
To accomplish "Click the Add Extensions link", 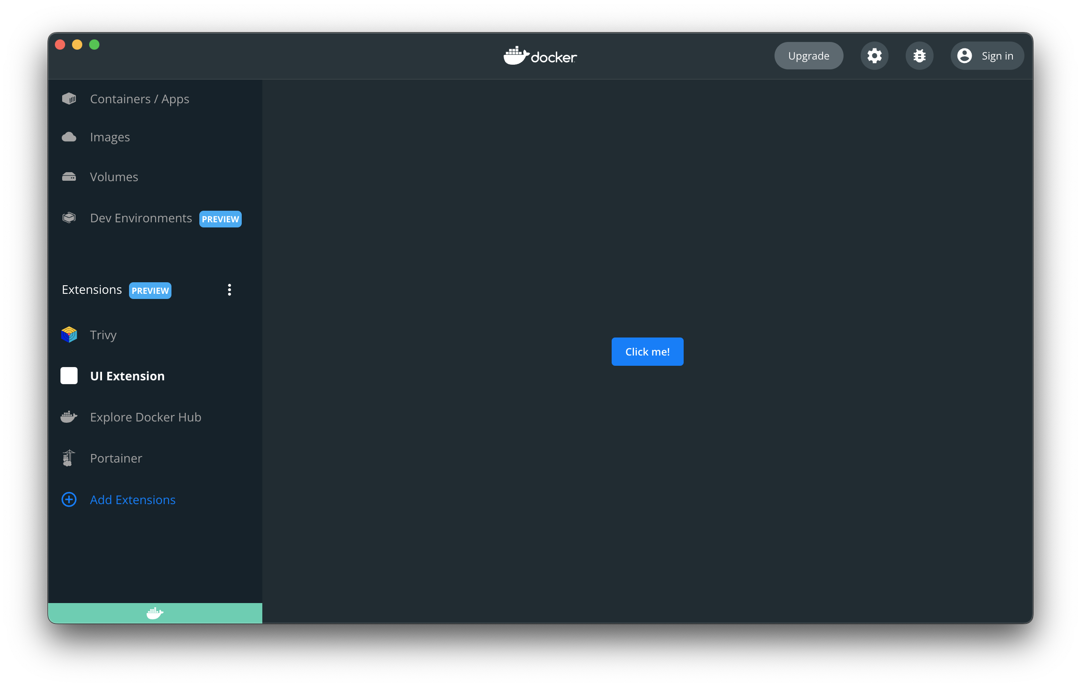I will coord(132,500).
